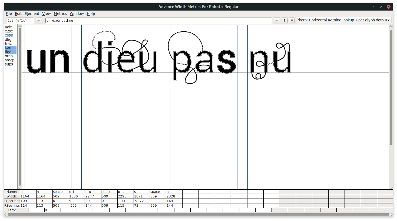Enable the 'smcp' feature in list
The height and width of the screenshot is (221, 397).
(9, 60)
